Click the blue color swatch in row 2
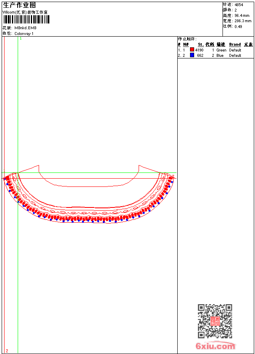Image resolution: width=255 pixels, height=354 pixels. [192, 55]
